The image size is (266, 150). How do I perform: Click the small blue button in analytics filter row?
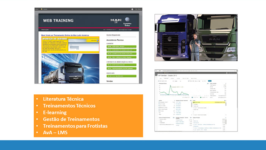coord(210,81)
